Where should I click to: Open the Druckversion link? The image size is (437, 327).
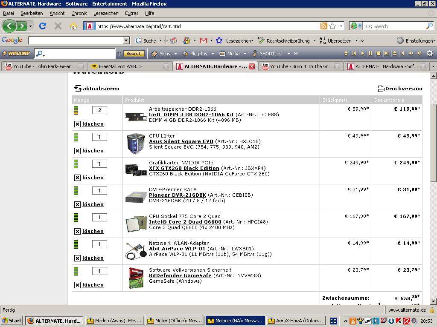click(404, 89)
